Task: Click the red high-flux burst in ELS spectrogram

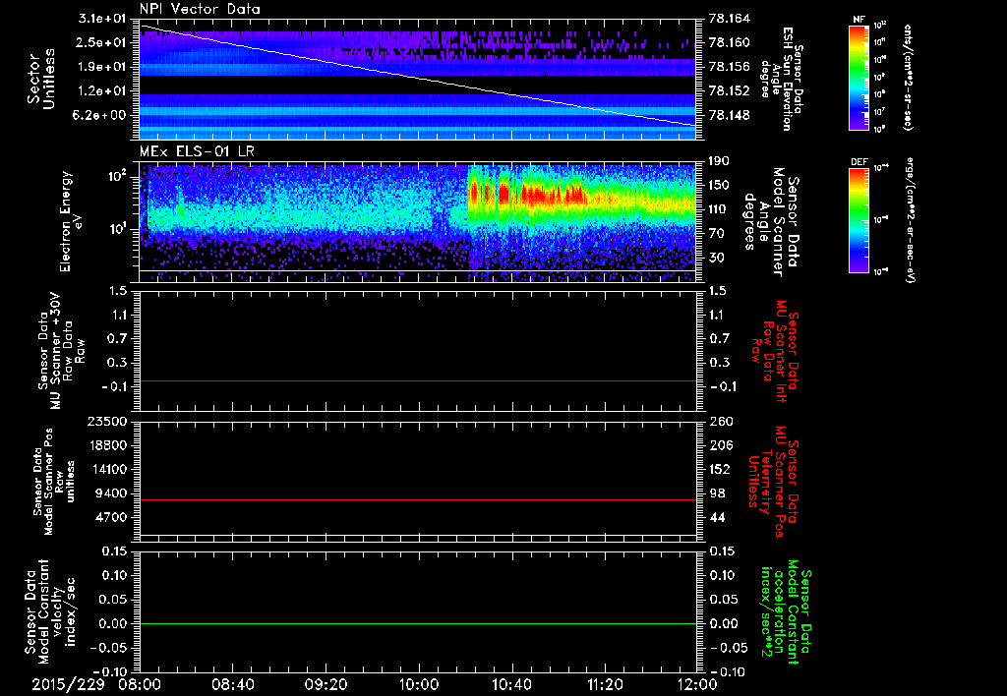Action: click(x=527, y=193)
